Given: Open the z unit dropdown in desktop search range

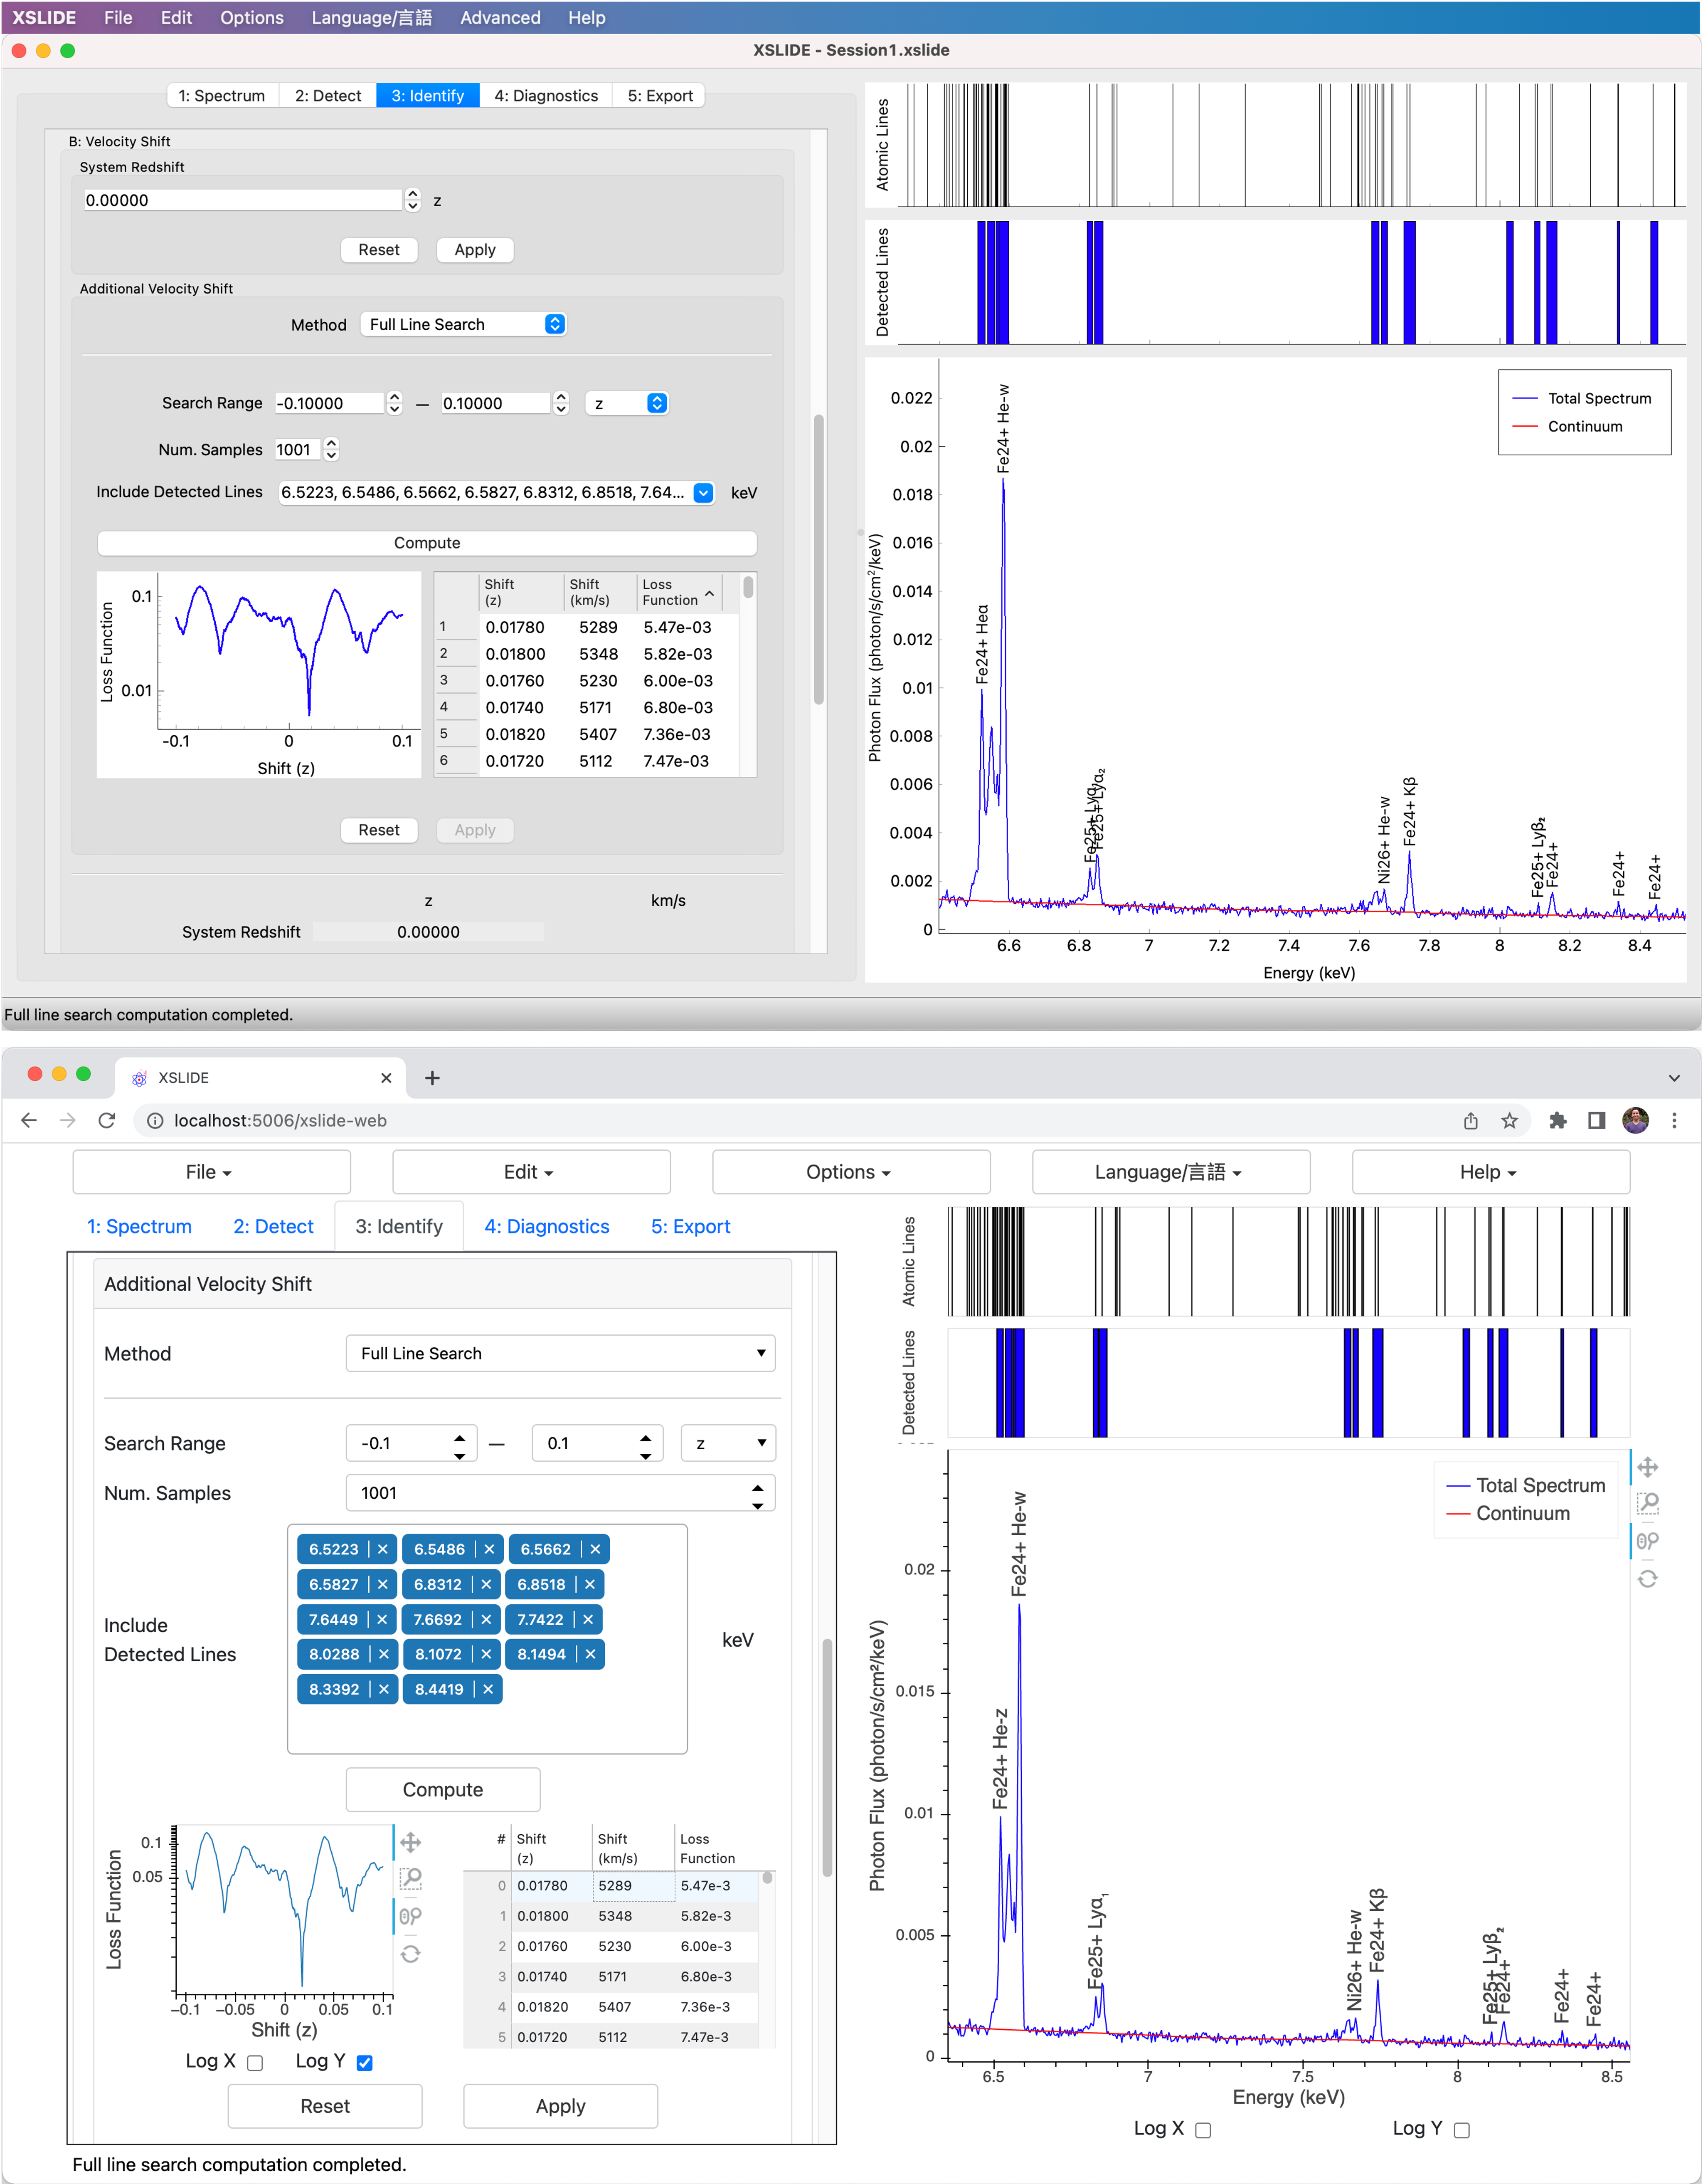Looking at the screenshot, I should point(628,403).
